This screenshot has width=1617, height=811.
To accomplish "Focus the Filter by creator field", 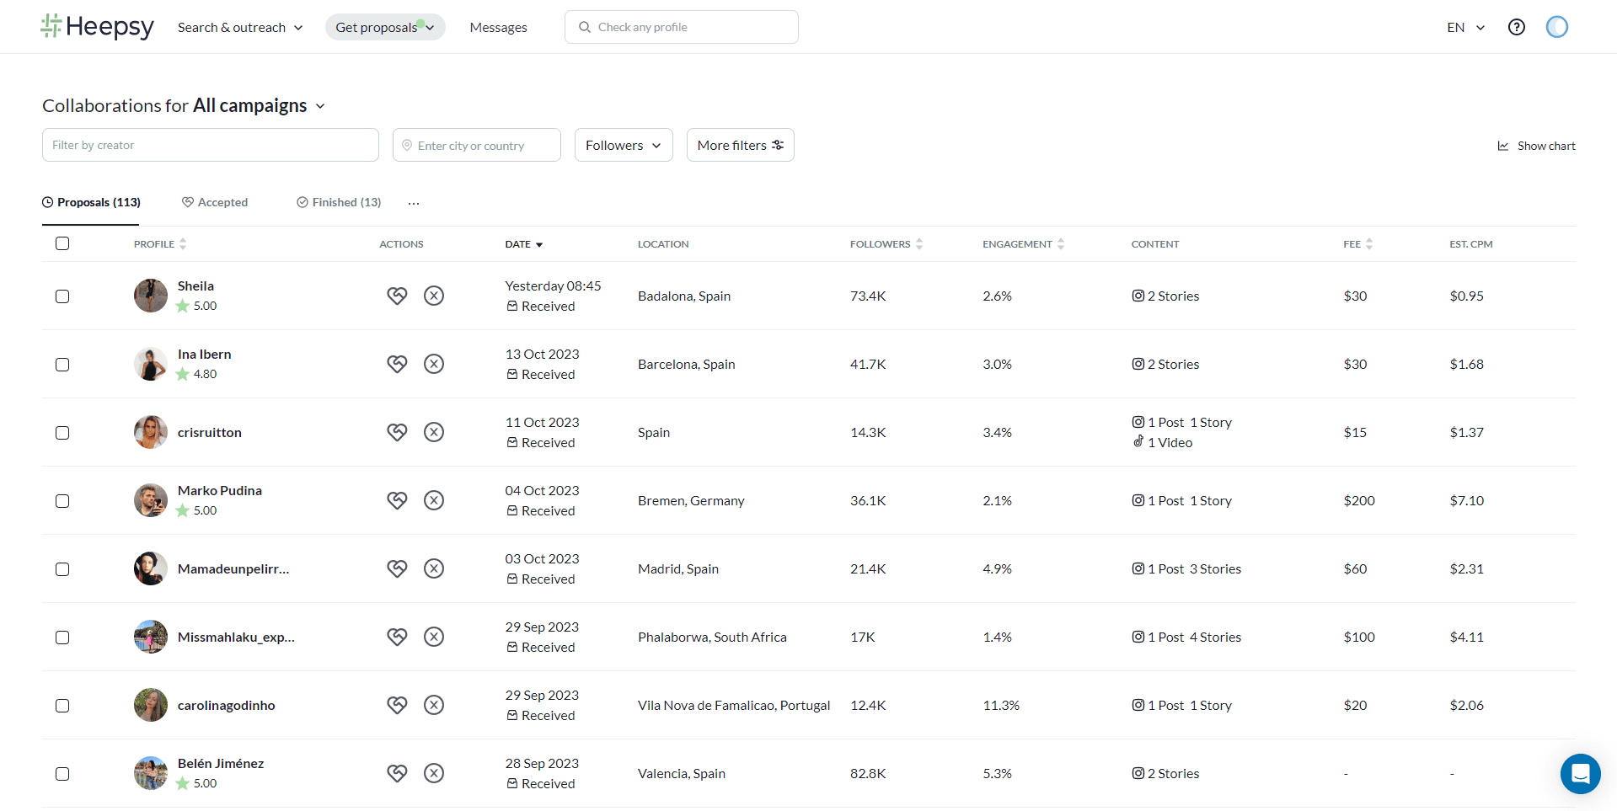I will (211, 145).
